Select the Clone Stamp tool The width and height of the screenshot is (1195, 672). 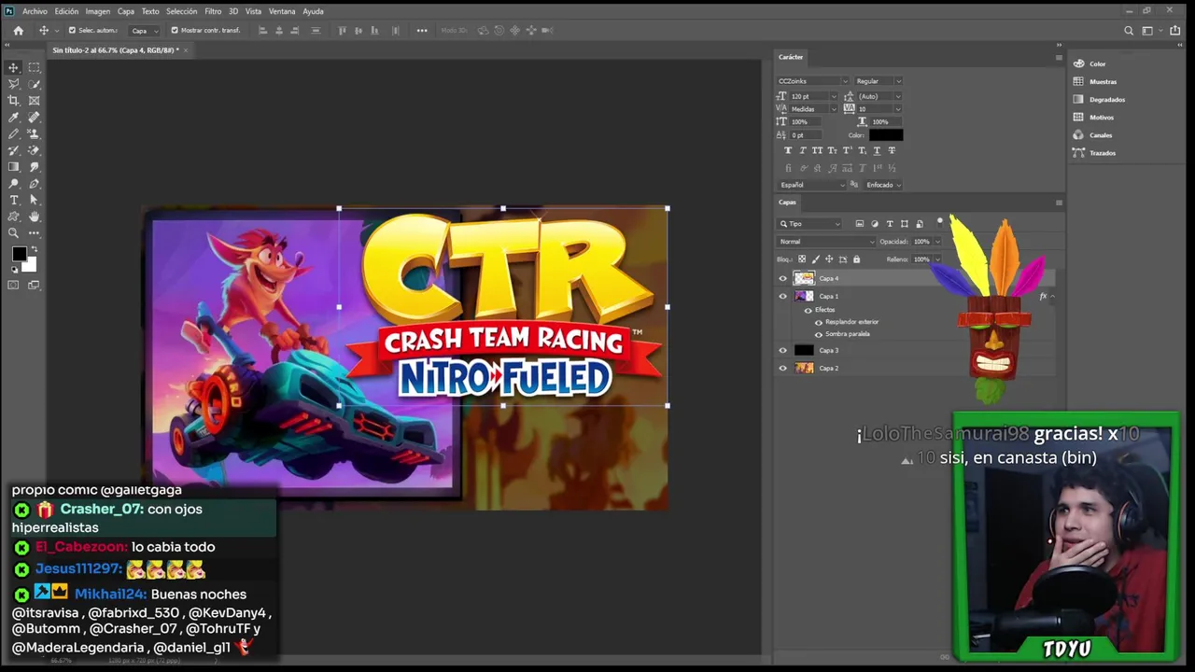tap(35, 134)
